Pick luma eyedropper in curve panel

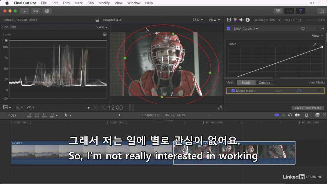(x=315, y=44)
